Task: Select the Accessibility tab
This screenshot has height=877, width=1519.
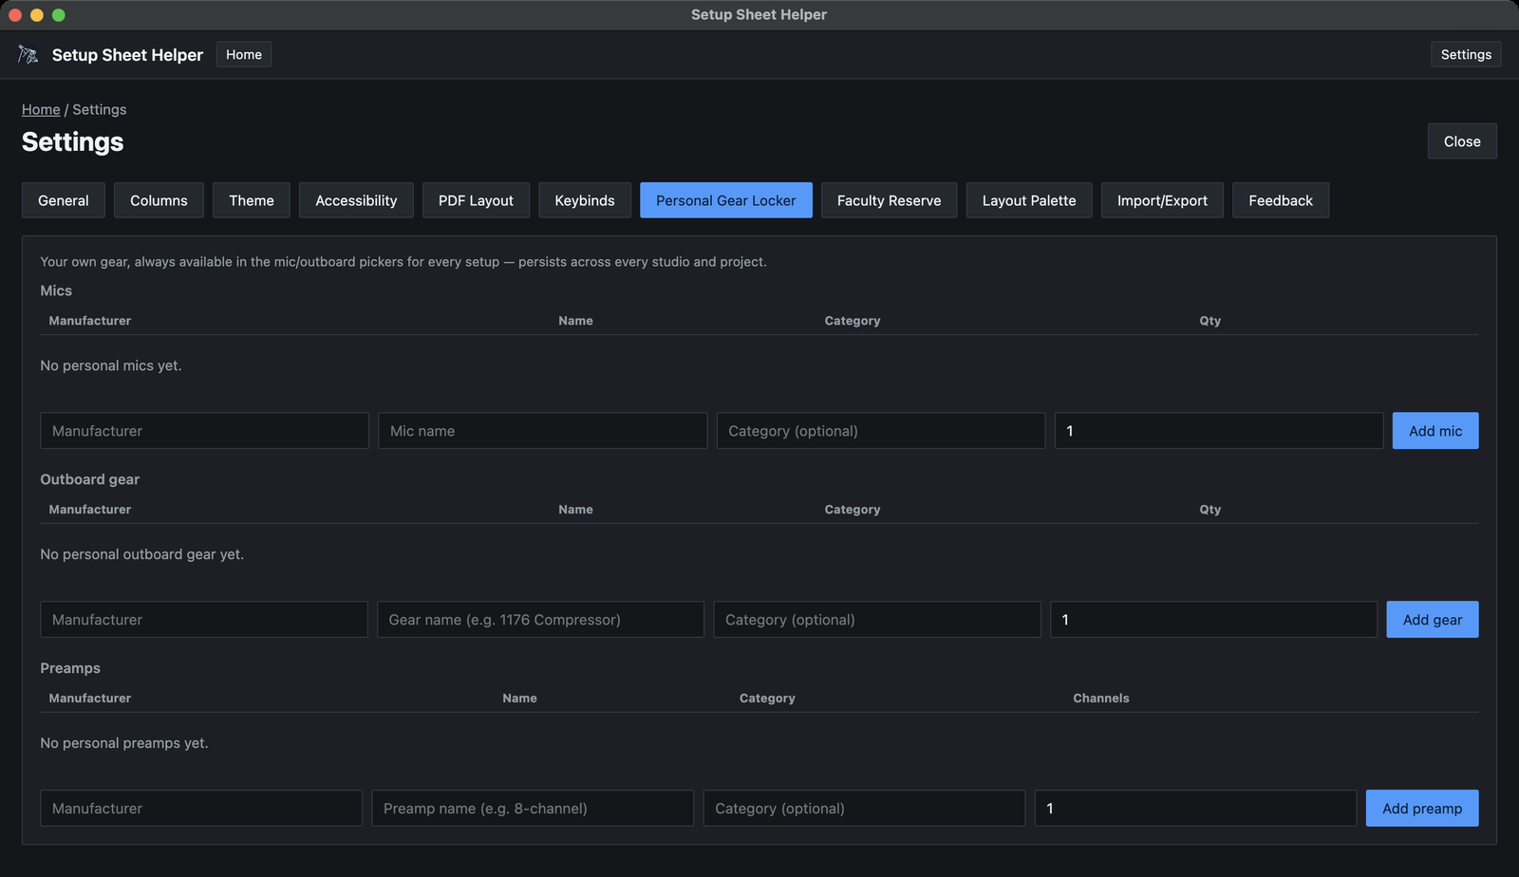Action: [356, 200]
